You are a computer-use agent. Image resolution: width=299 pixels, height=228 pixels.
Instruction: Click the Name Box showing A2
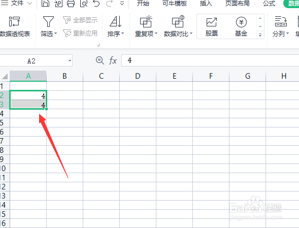pos(31,61)
